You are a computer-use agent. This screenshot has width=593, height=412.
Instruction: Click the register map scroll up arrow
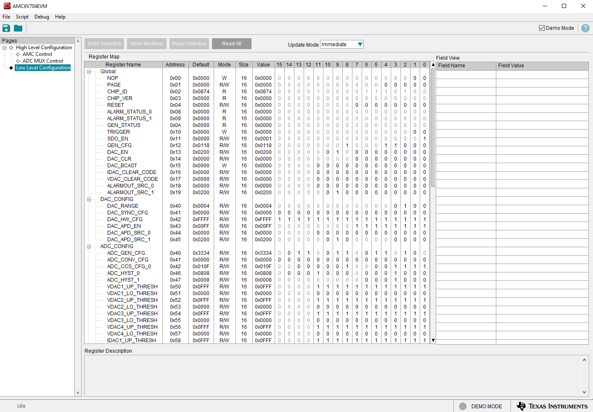[x=433, y=65]
